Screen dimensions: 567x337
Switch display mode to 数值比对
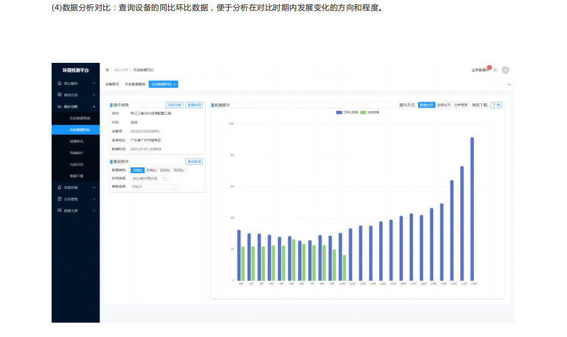pyautogui.click(x=427, y=105)
